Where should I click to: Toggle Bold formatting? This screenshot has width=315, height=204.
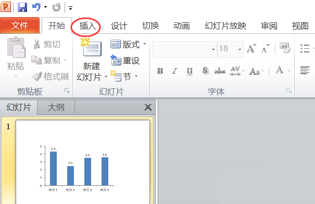[160, 71]
